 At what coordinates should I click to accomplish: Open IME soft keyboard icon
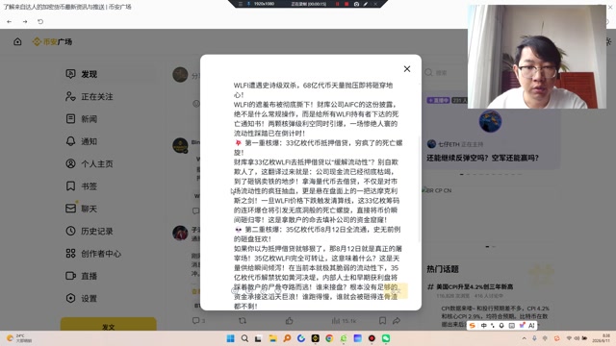pyautogui.click(x=511, y=326)
